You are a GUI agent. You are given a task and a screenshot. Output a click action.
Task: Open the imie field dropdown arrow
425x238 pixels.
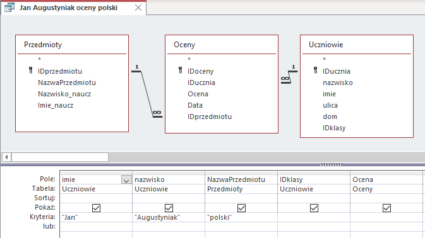coord(126,180)
